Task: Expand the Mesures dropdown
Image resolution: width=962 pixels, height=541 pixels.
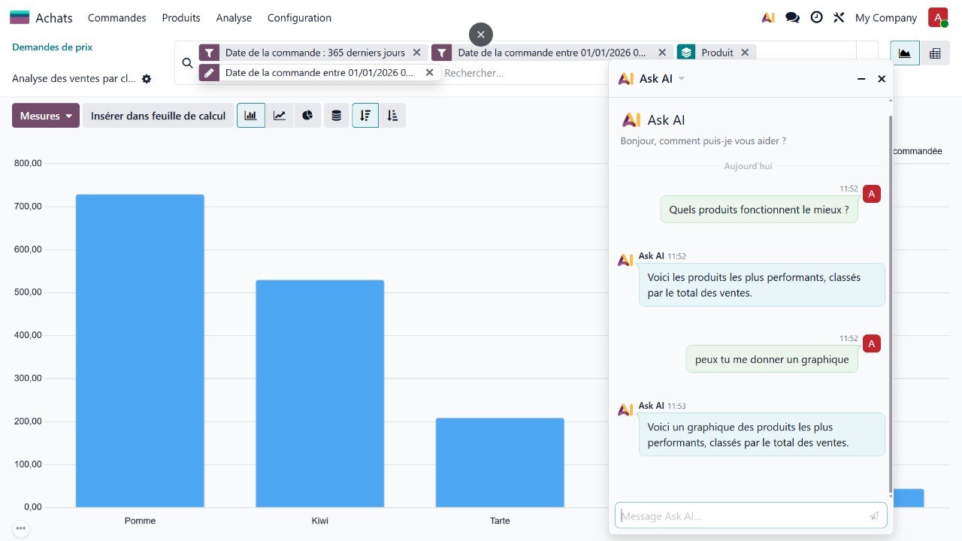Action: 46,116
